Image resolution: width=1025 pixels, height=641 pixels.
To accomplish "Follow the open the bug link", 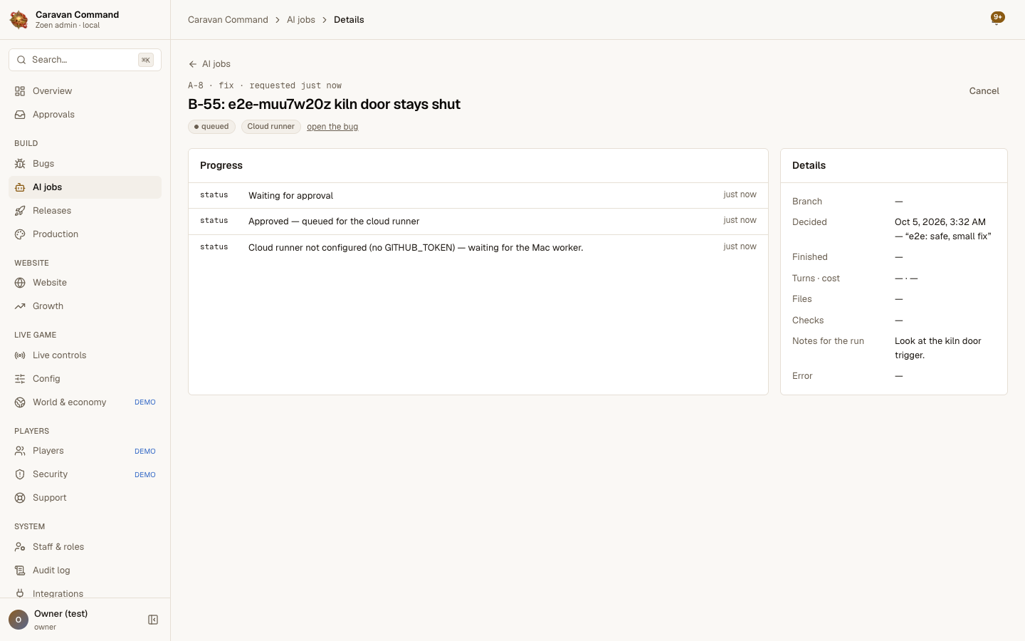I will pyautogui.click(x=332, y=127).
